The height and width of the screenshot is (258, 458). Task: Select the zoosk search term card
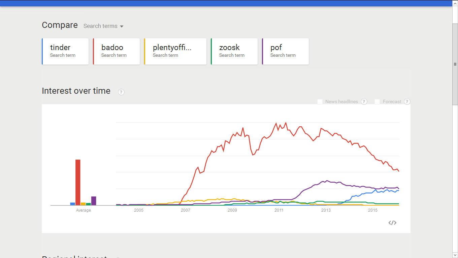coord(234,51)
